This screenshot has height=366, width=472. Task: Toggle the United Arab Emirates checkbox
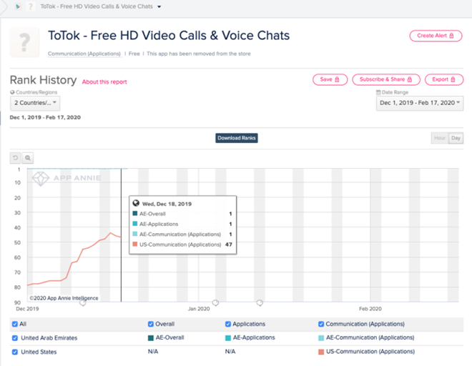[x=16, y=337]
